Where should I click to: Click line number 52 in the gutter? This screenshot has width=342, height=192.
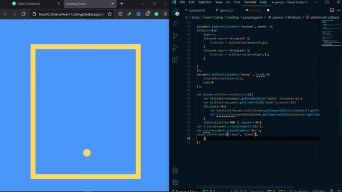189,139
